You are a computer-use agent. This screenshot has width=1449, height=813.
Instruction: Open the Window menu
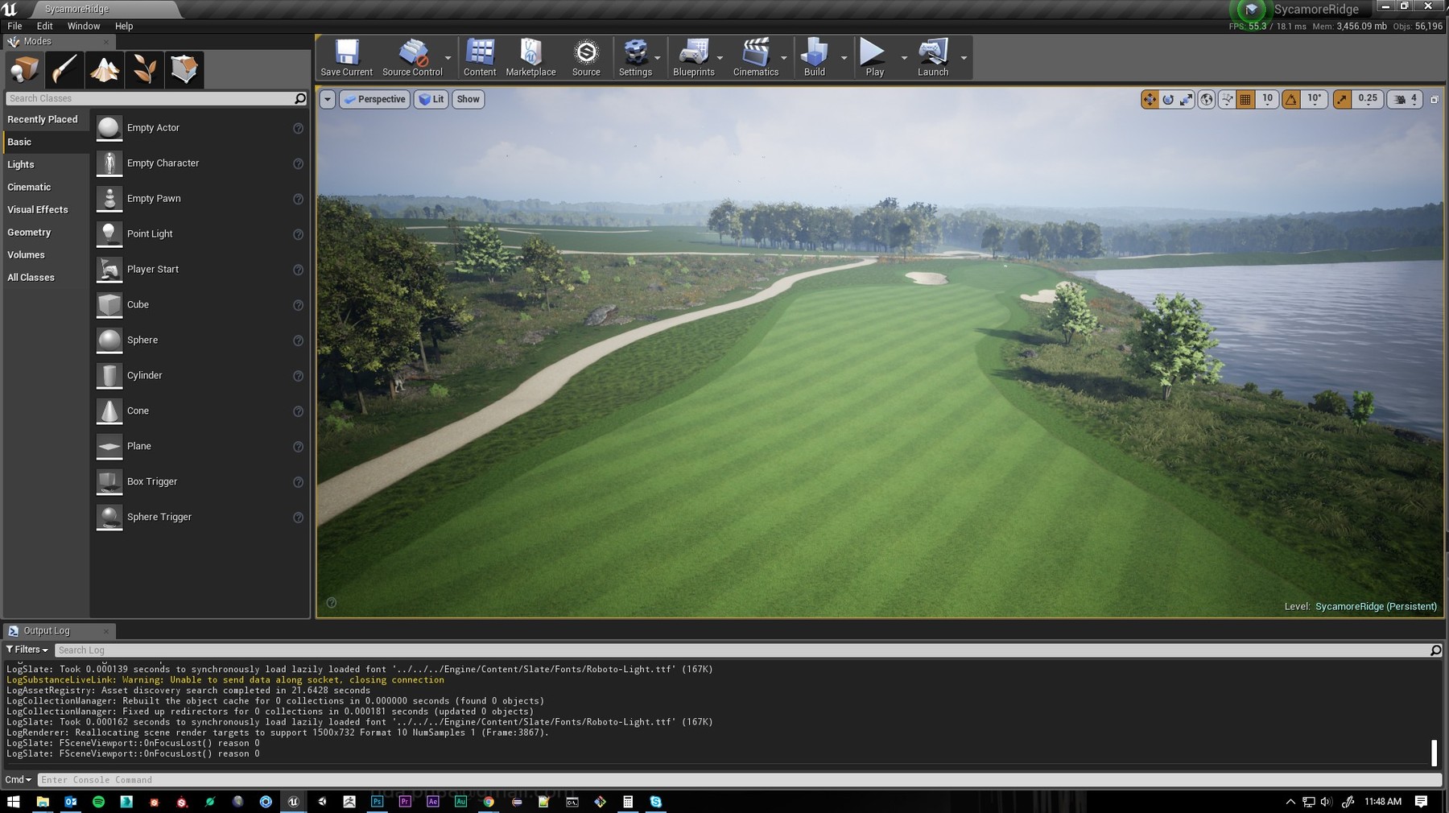(84, 26)
